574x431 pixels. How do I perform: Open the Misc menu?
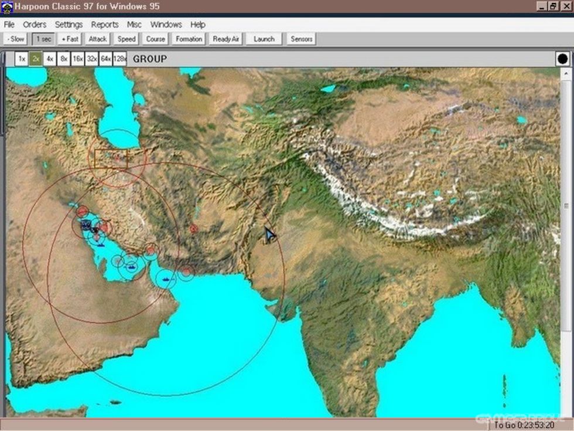[x=134, y=25]
